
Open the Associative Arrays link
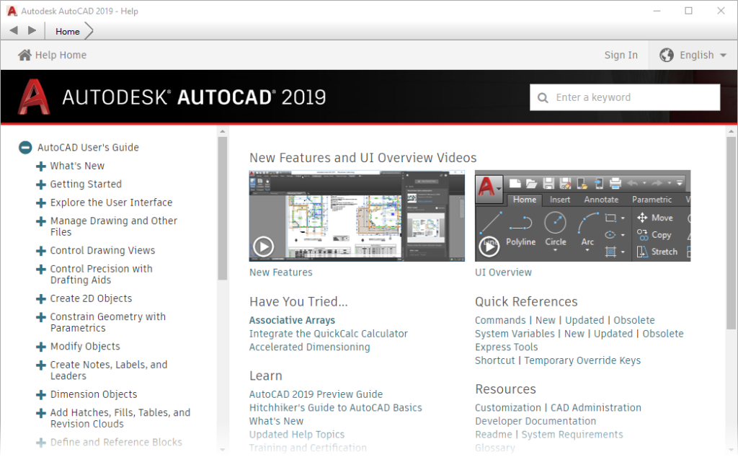[291, 320]
